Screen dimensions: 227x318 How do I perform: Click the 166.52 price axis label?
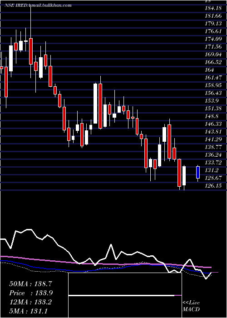point(213,62)
